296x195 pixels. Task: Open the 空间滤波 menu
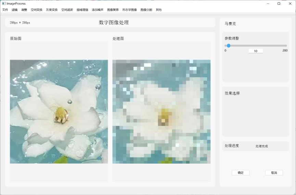(x=67, y=10)
